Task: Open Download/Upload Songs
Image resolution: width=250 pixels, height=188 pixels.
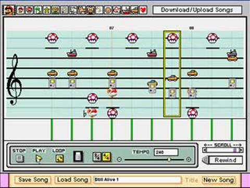Action: click(x=197, y=10)
